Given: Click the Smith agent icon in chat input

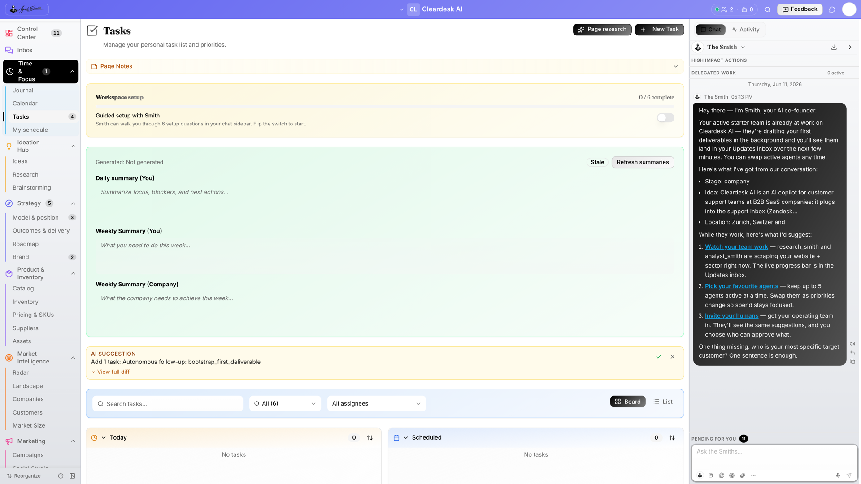Looking at the screenshot, I should point(700,475).
